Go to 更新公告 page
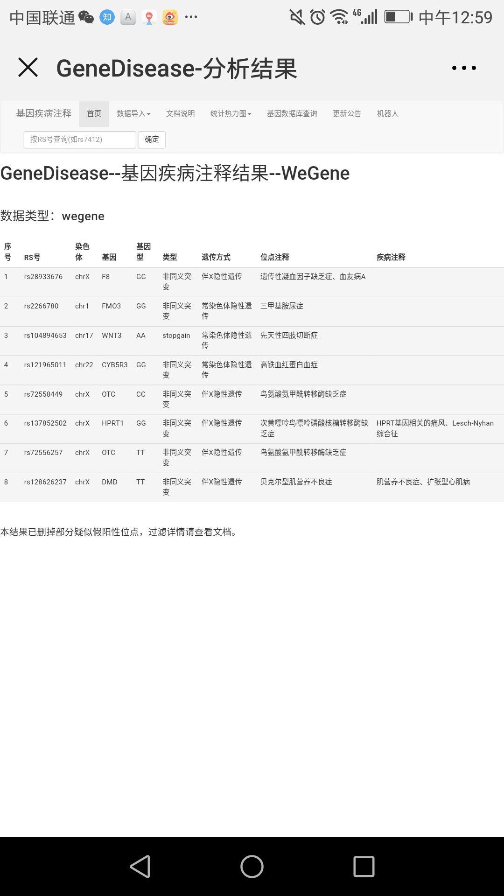This screenshot has width=504, height=896. pyautogui.click(x=347, y=114)
